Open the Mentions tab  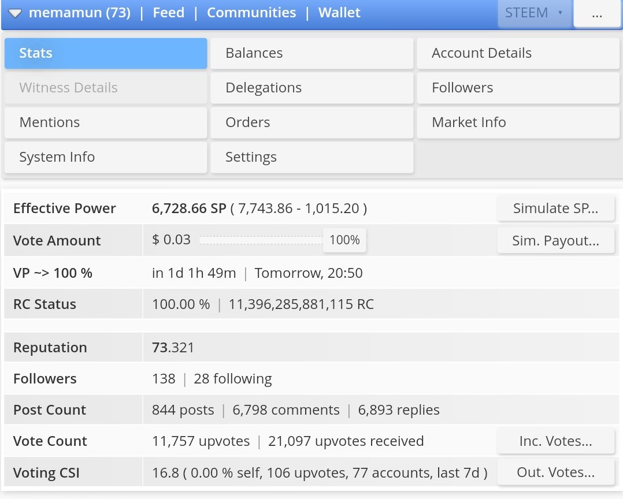[106, 122]
